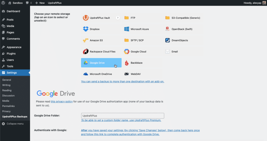Viewport: 267px width, 141px height.
Task: Go to Dashboard in sidebar
Action: 15,11
